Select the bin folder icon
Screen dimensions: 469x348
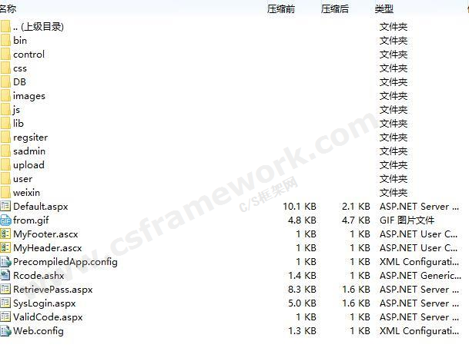point(5,40)
